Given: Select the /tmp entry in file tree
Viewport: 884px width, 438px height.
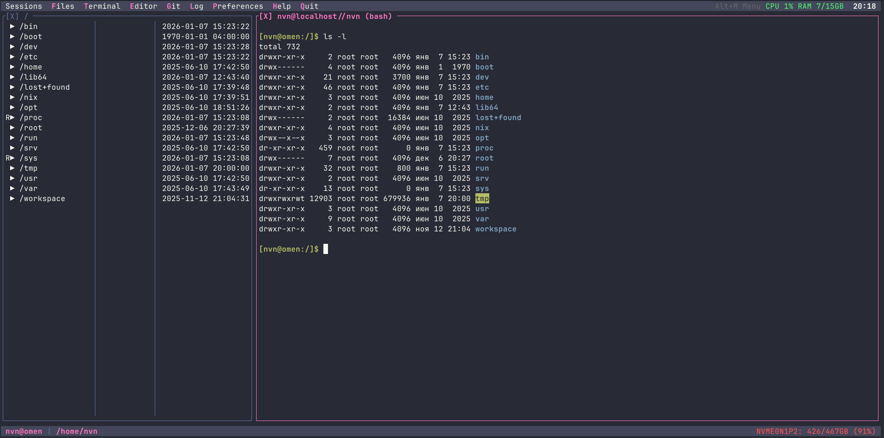Looking at the screenshot, I should click(x=29, y=168).
